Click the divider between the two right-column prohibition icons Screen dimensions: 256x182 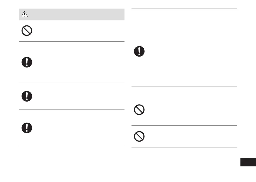pyautogui.click(x=184, y=125)
